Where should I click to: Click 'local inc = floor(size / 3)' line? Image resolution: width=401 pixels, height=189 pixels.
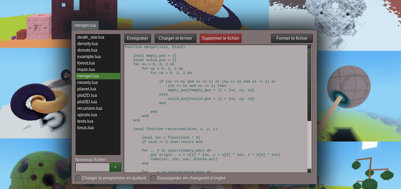click(x=171, y=137)
